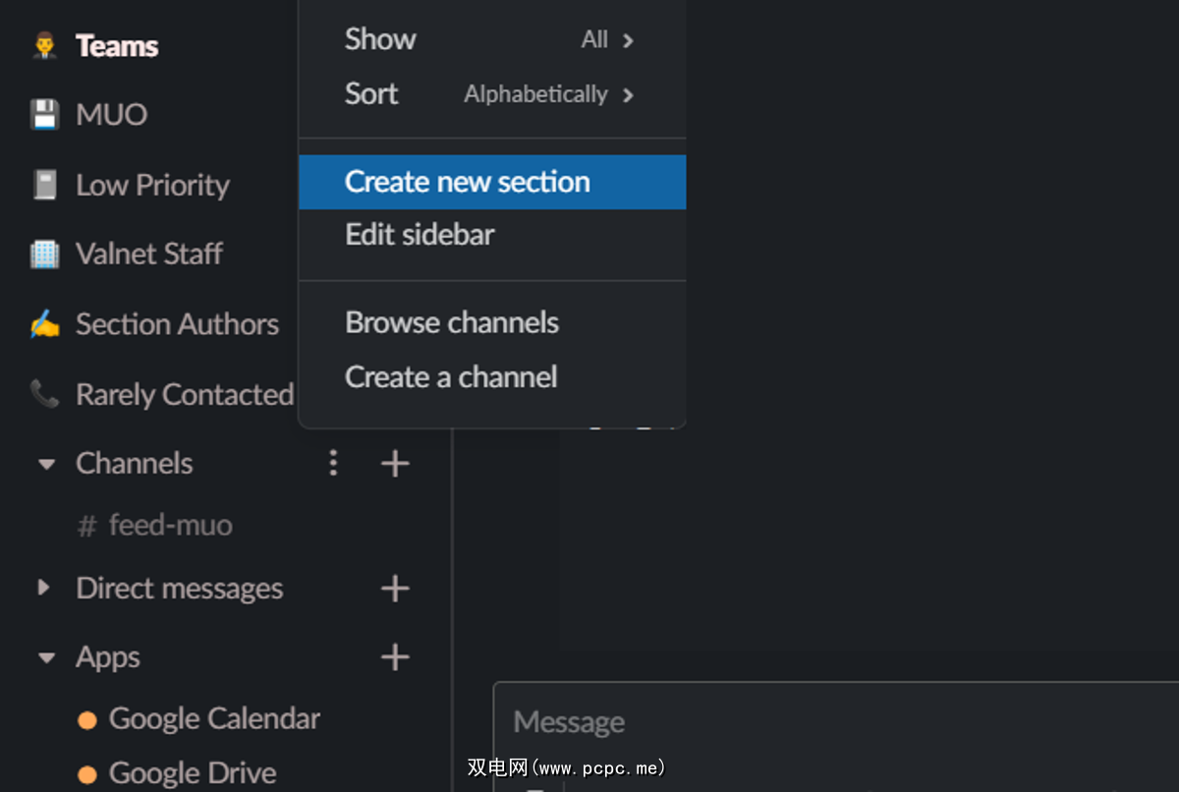Click the floppy disk icon beside MUO
This screenshot has width=1179, height=792.
coord(44,115)
